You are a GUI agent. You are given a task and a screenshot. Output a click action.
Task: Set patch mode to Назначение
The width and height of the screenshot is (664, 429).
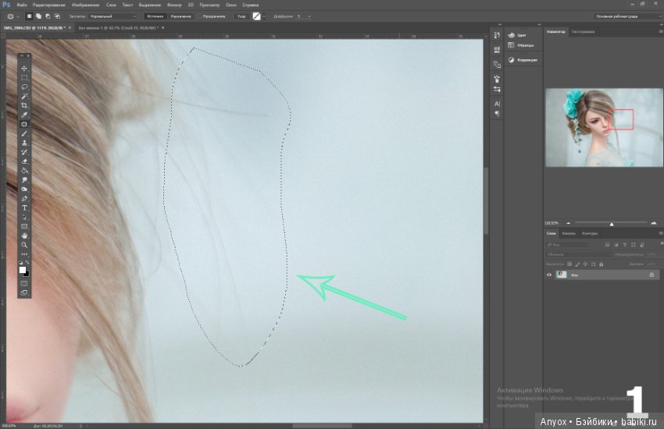pos(180,16)
